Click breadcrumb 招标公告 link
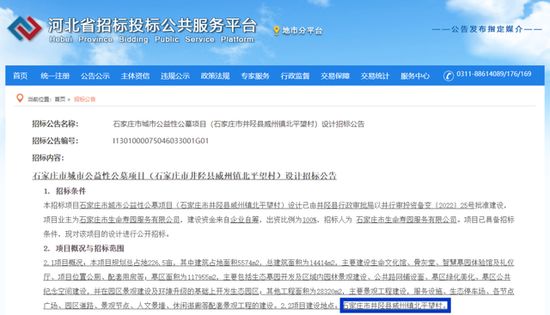The height and width of the screenshot is (315, 550). (84, 100)
